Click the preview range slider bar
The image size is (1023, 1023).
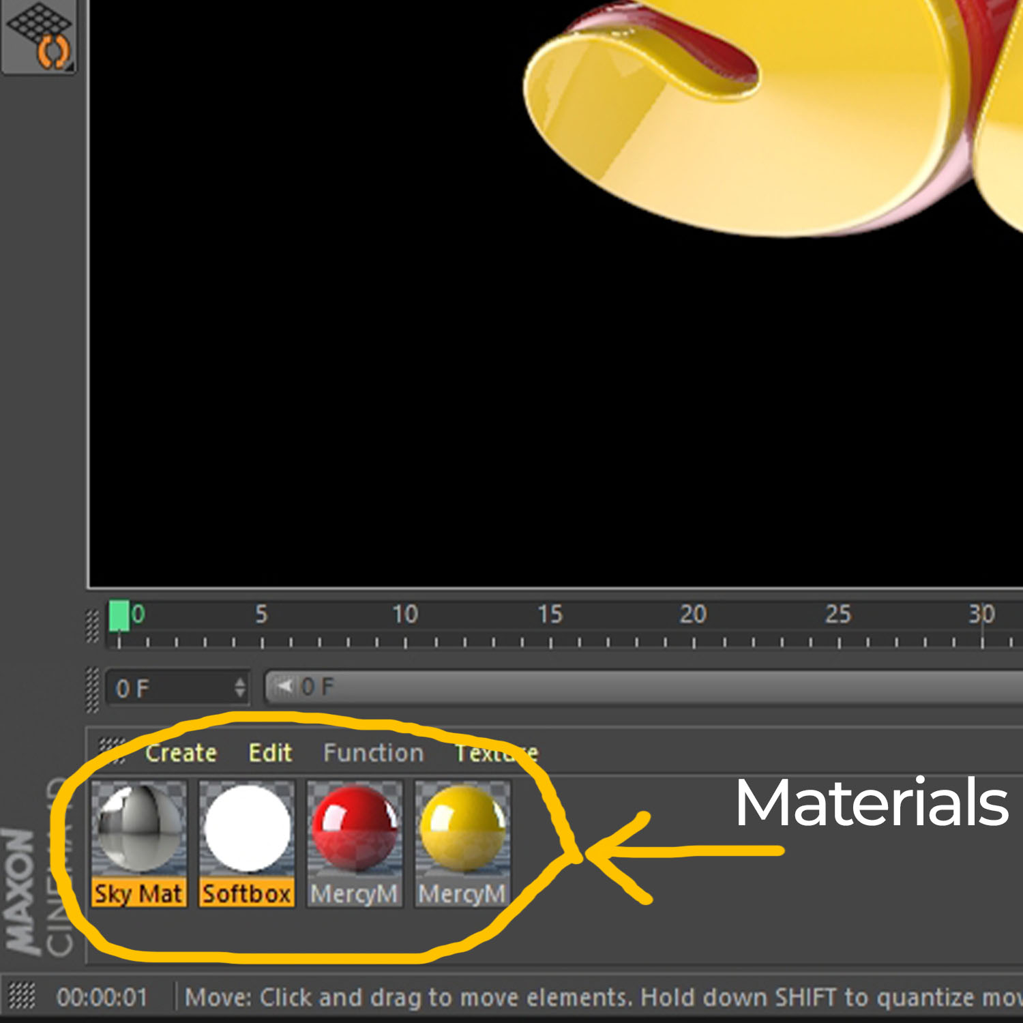pos(644,687)
